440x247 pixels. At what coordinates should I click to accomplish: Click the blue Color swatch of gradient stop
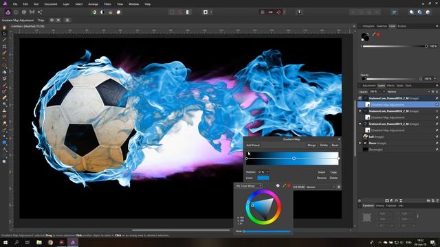(263, 178)
